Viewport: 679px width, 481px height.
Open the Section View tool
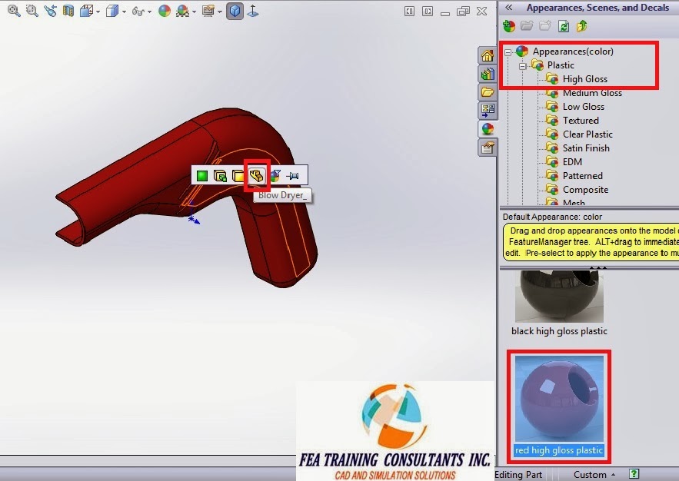69,12
